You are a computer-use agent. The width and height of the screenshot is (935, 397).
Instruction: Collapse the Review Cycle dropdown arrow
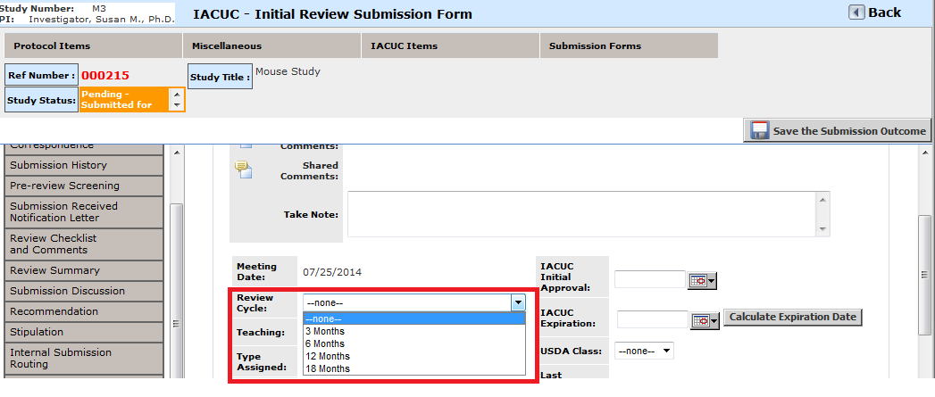coord(519,302)
